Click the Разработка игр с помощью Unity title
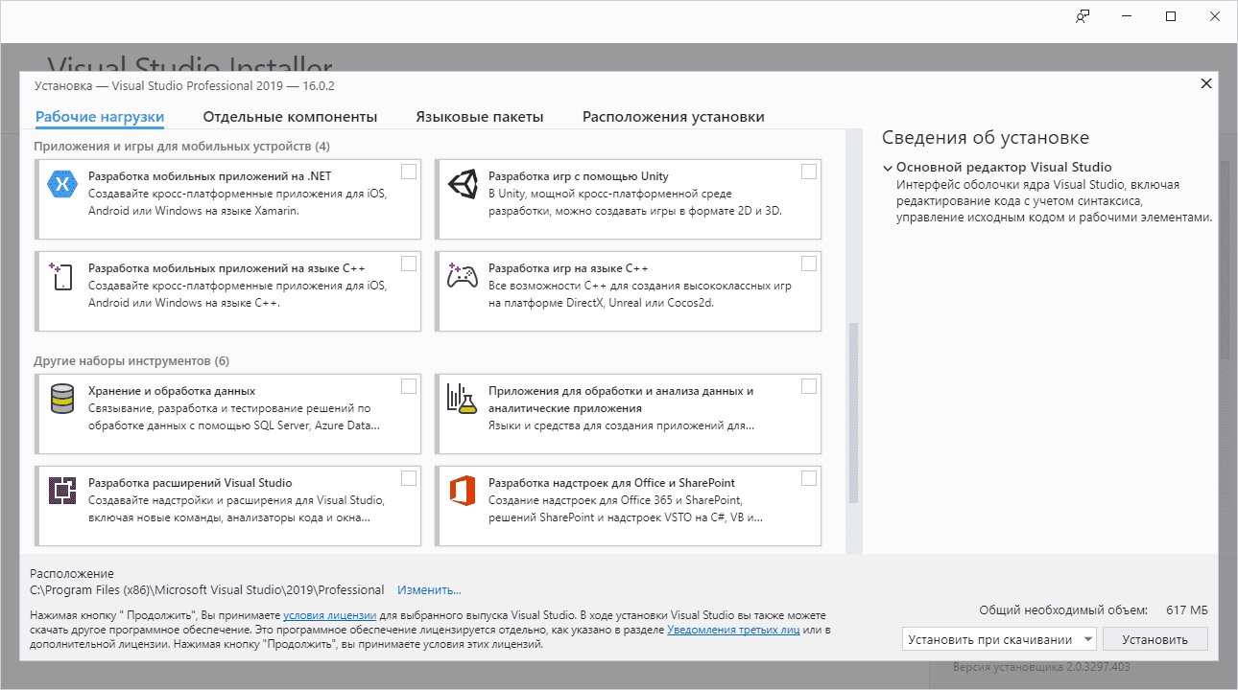The image size is (1238, 690). (x=579, y=176)
